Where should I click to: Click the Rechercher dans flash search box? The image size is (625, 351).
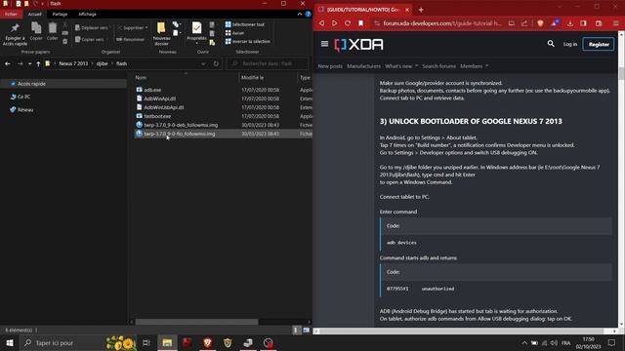coord(268,63)
